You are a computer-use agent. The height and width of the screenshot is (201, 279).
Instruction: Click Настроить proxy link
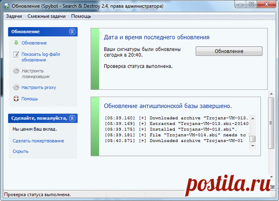pyautogui.click(x=39, y=88)
